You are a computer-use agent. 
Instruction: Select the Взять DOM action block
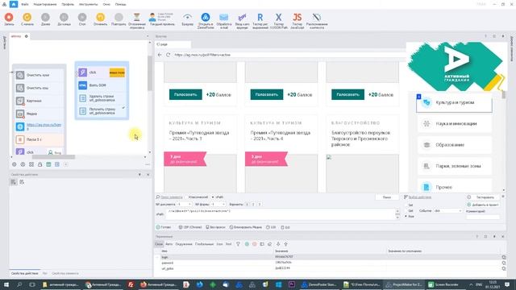coord(102,85)
